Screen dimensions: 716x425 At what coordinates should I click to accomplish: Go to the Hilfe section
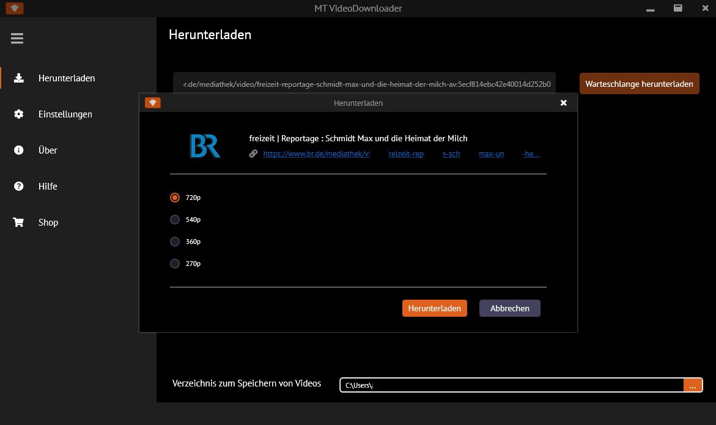pos(48,187)
